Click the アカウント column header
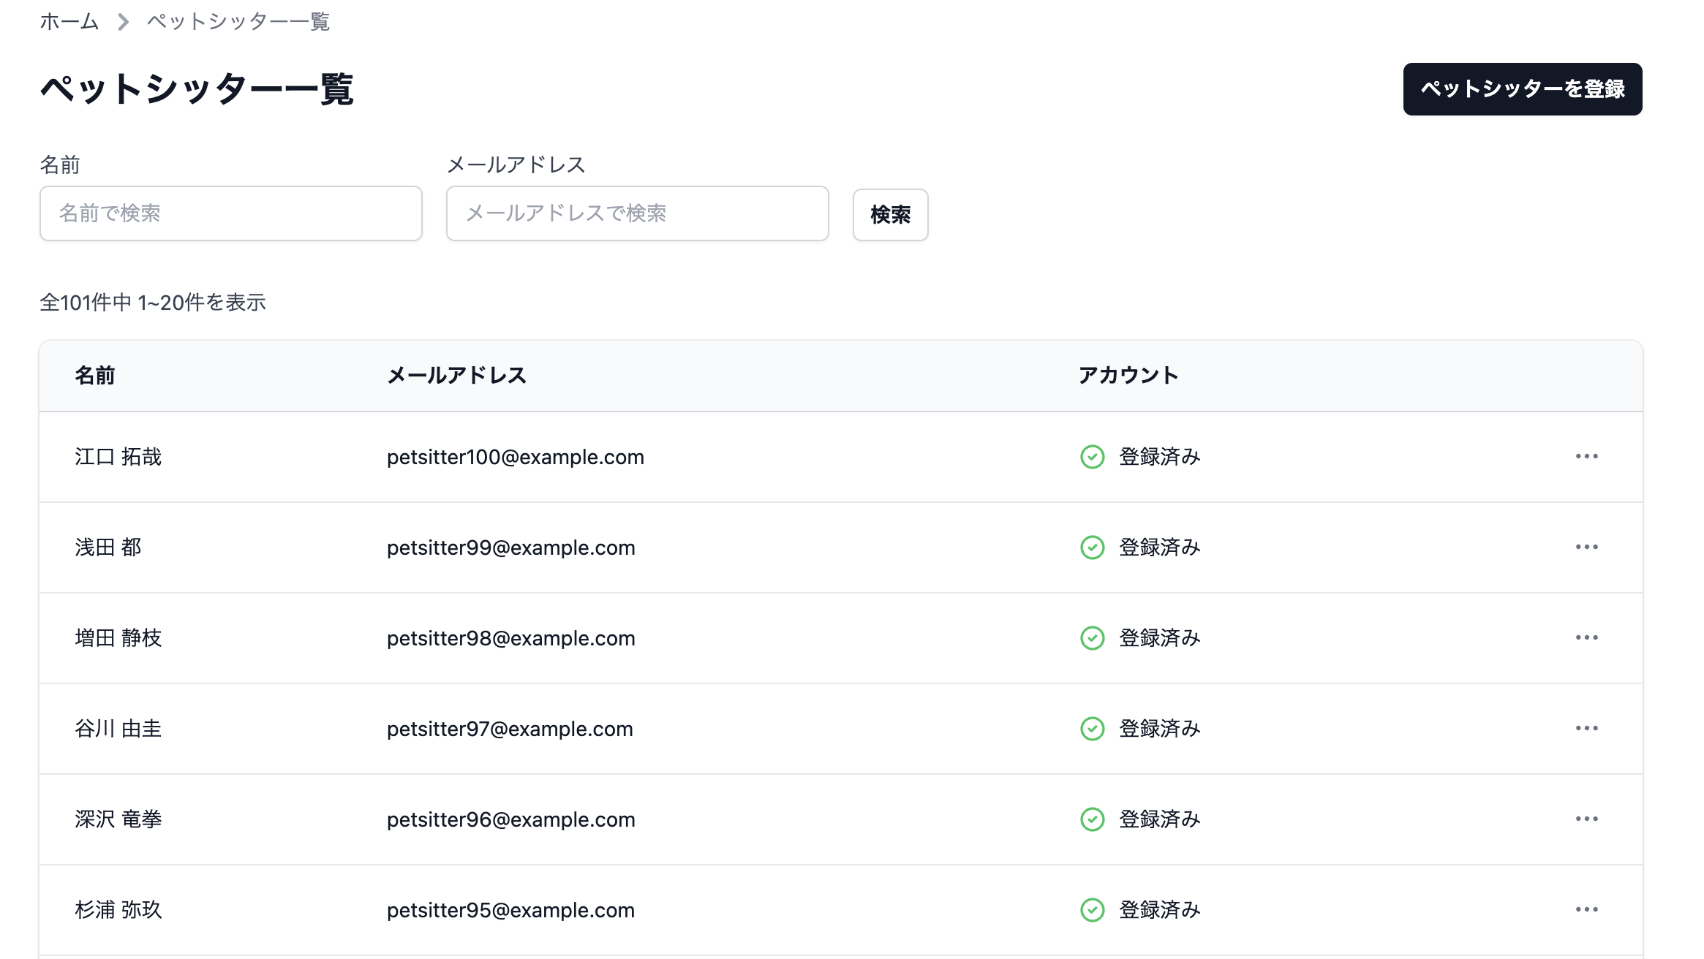1704x959 pixels. pos(1128,376)
